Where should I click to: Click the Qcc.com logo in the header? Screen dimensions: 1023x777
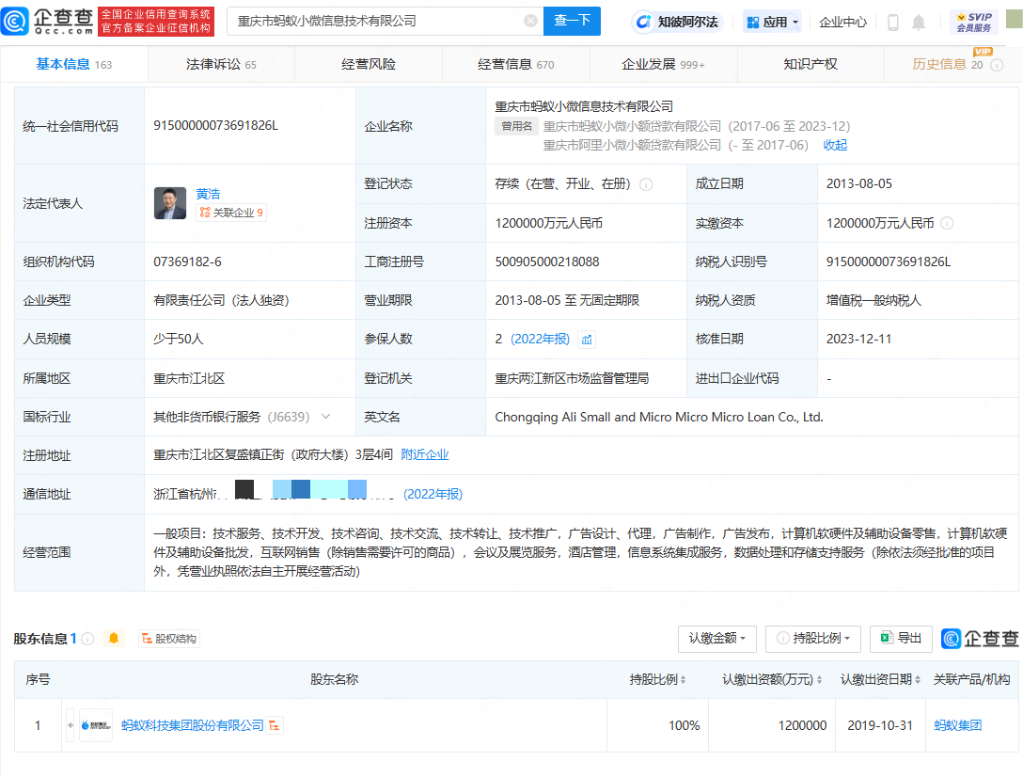tap(48, 21)
